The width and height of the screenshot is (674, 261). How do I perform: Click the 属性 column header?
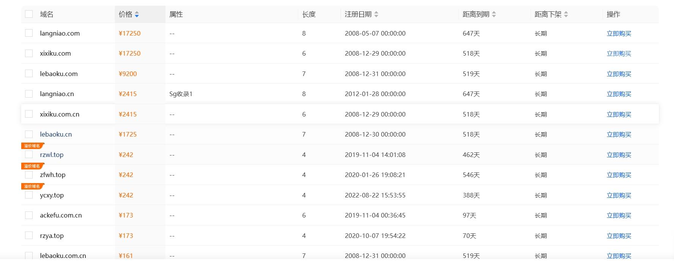pos(176,14)
